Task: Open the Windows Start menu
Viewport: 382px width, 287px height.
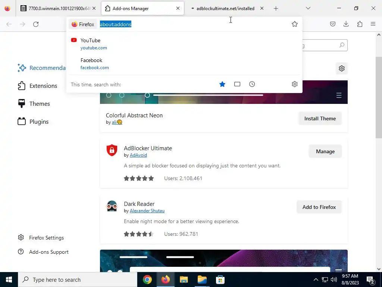Action: 9,280
